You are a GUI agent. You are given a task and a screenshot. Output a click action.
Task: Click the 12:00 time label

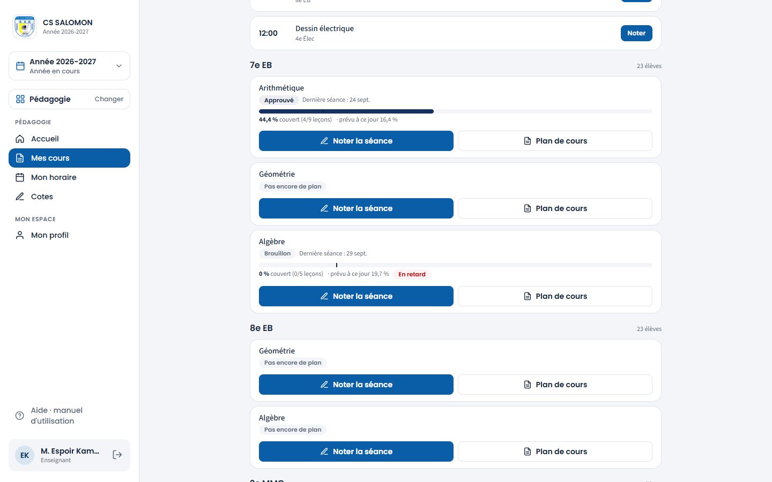pos(268,33)
